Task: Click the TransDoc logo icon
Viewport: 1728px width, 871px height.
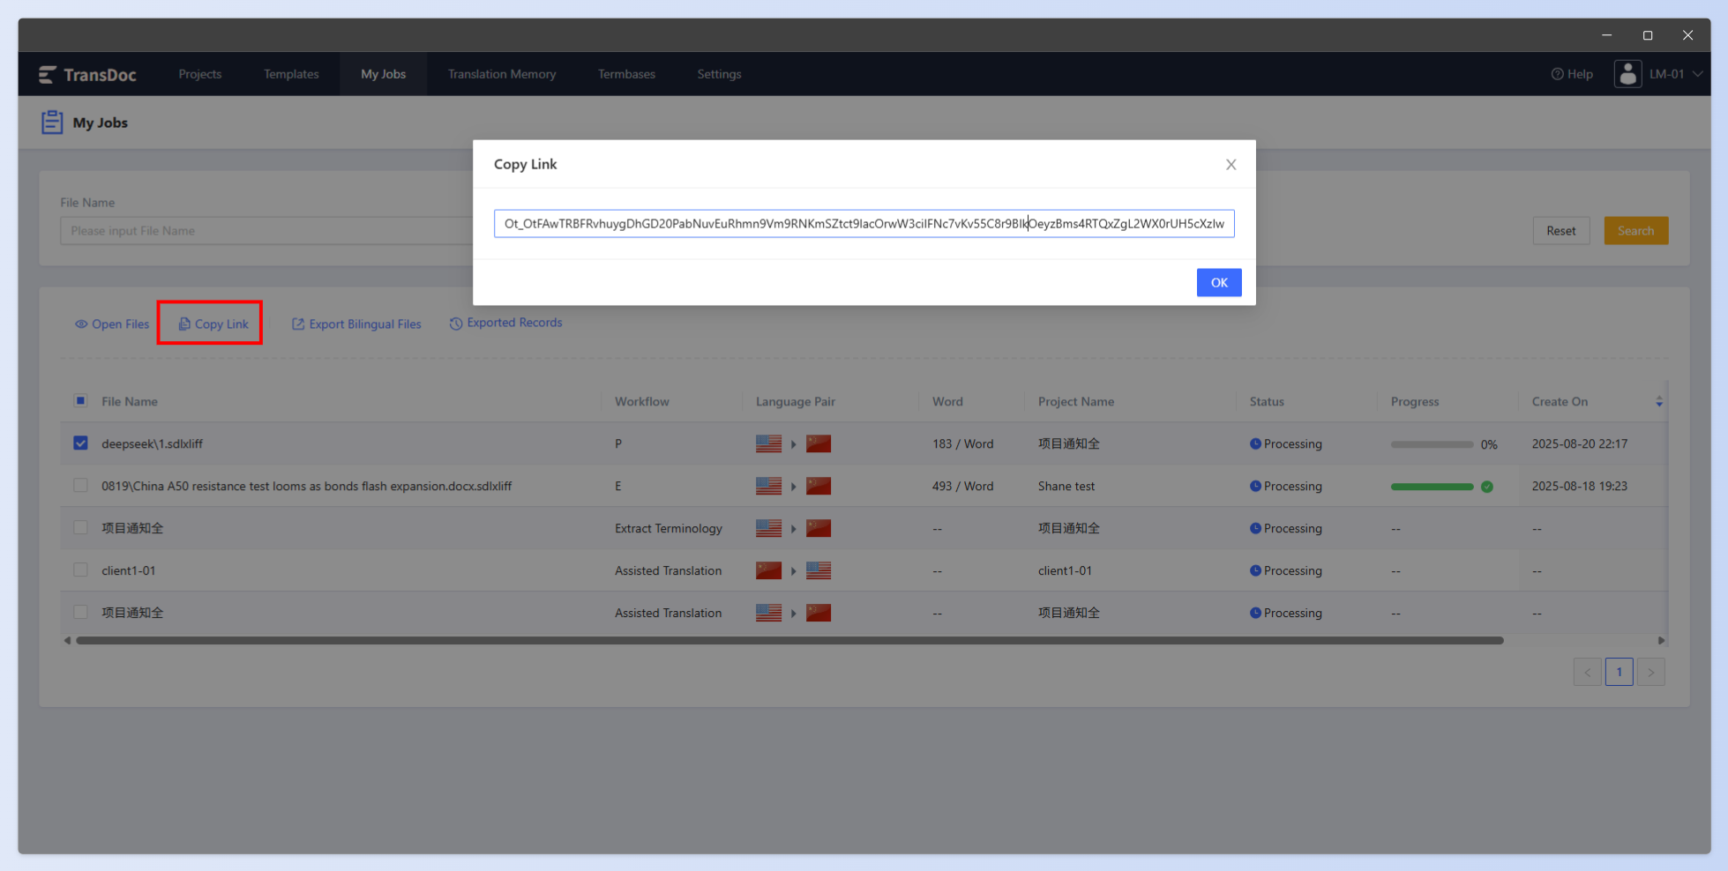Action: pos(48,75)
